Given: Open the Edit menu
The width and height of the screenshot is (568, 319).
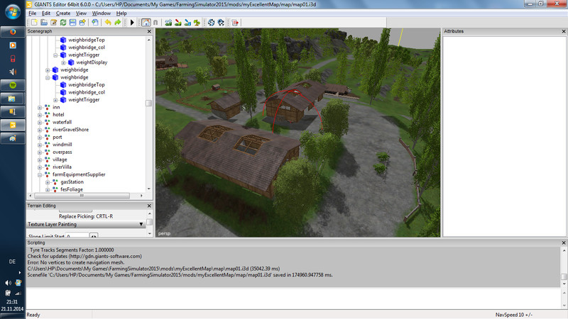Looking at the screenshot, I should click(x=46, y=13).
